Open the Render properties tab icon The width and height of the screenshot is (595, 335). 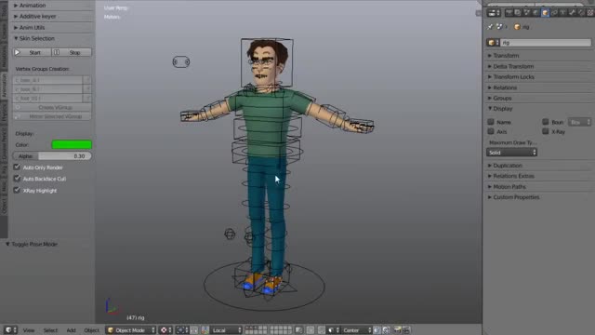pyautogui.click(x=509, y=13)
